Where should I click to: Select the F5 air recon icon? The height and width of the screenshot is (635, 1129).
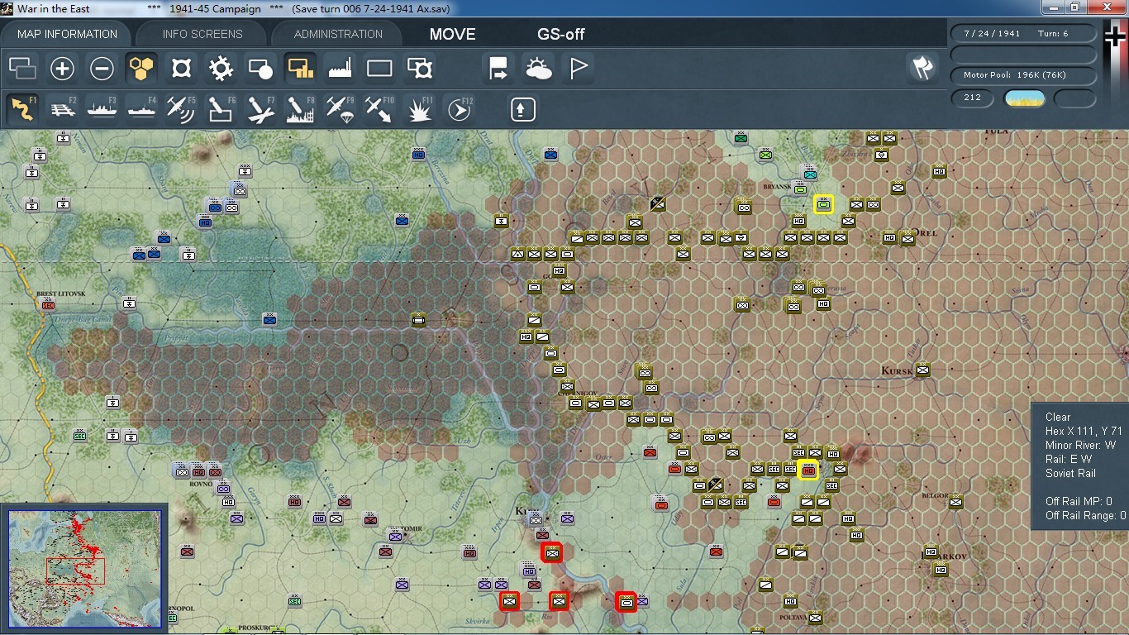click(181, 109)
